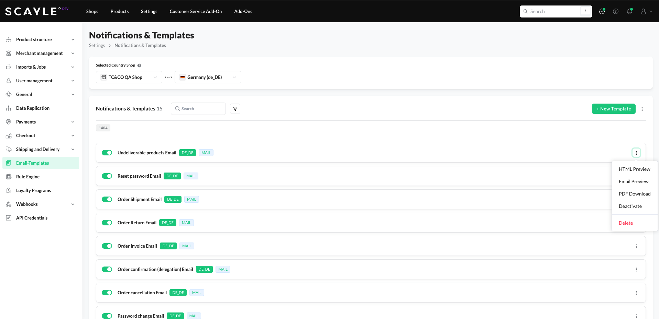
Task: Toggle off Undeliverable products Email
Action: (x=107, y=153)
